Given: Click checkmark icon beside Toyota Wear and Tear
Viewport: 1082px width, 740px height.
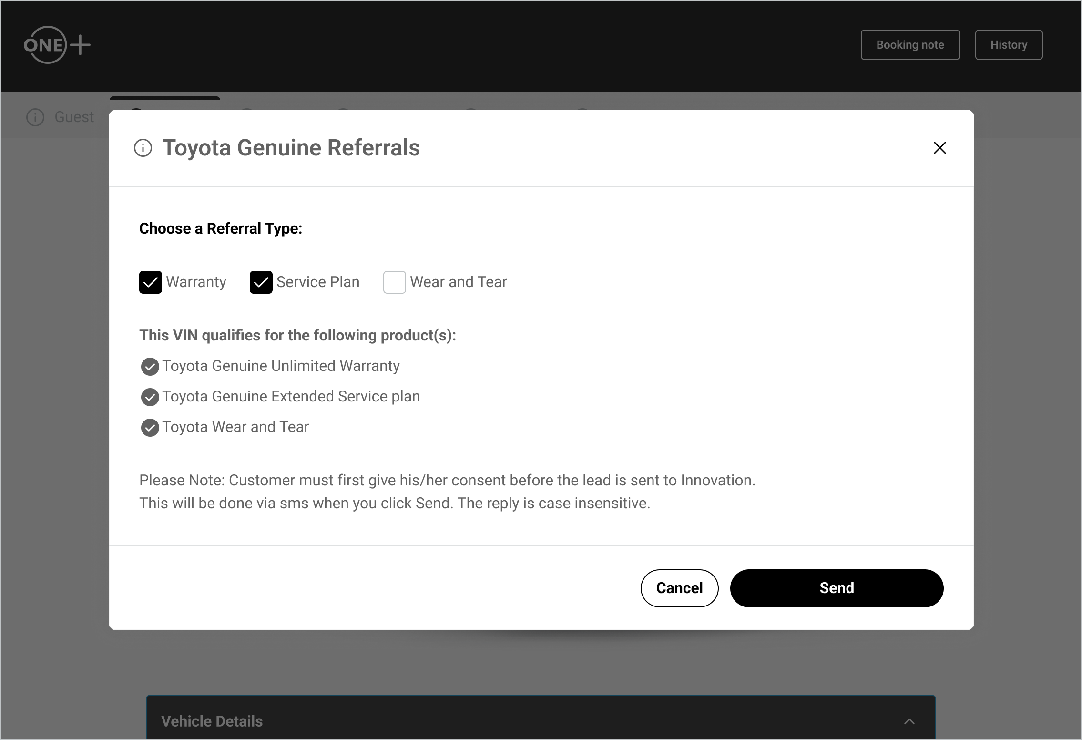Looking at the screenshot, I should (x=150, y=428).
